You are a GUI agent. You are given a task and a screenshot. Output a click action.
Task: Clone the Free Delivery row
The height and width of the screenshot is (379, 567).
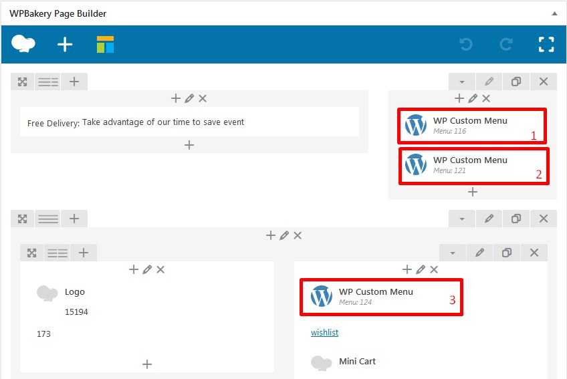(516, 82)
